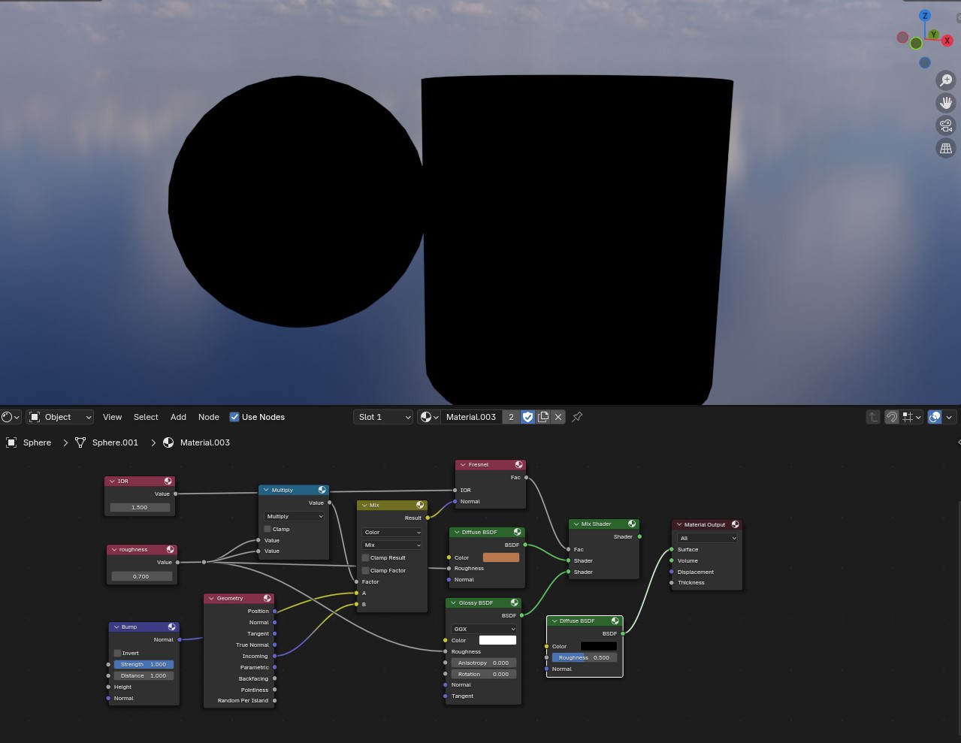Screen dimensions: 961x743
Task: Open the All target dropdown in Material Output
Action: pos(708,538)
